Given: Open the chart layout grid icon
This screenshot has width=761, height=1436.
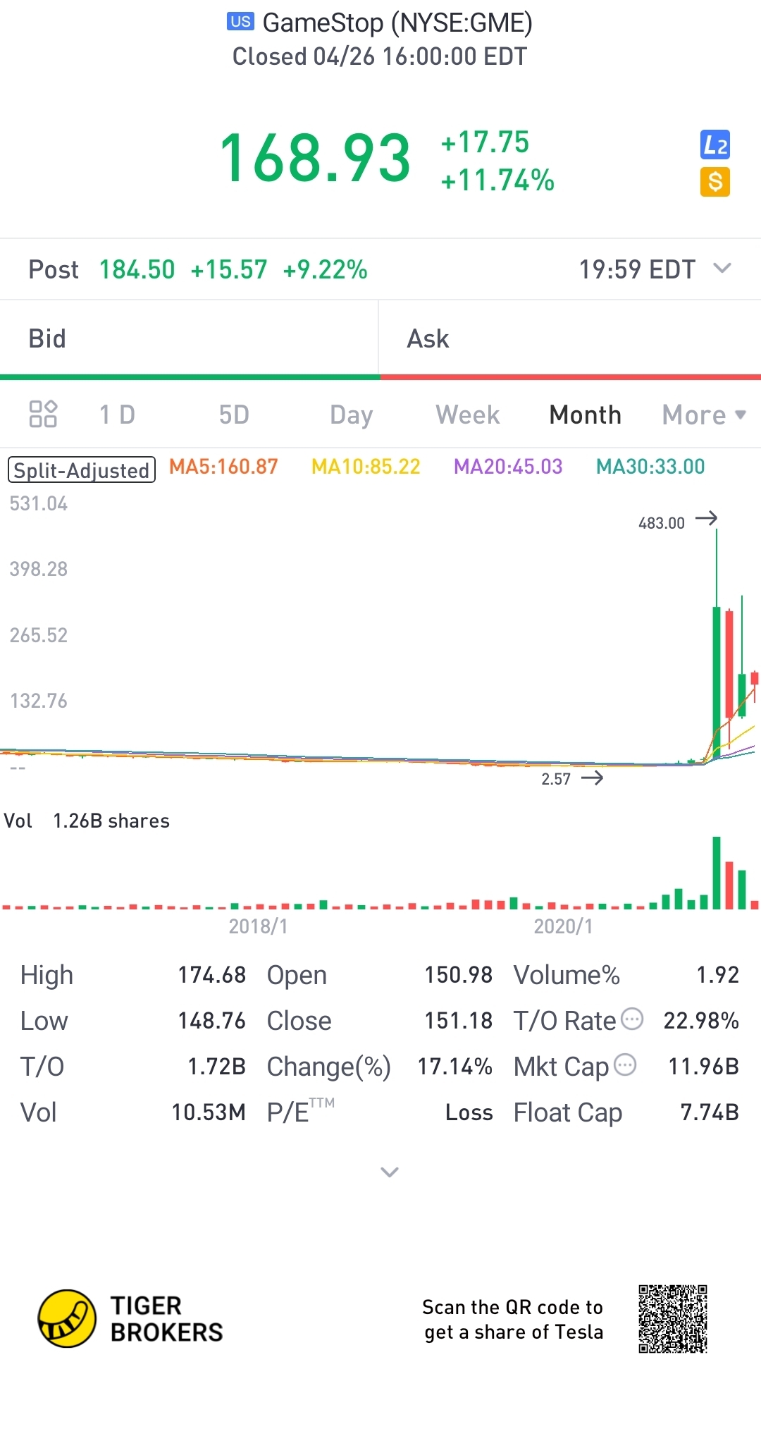Looking at the screenshot, I should pos(43,414).
